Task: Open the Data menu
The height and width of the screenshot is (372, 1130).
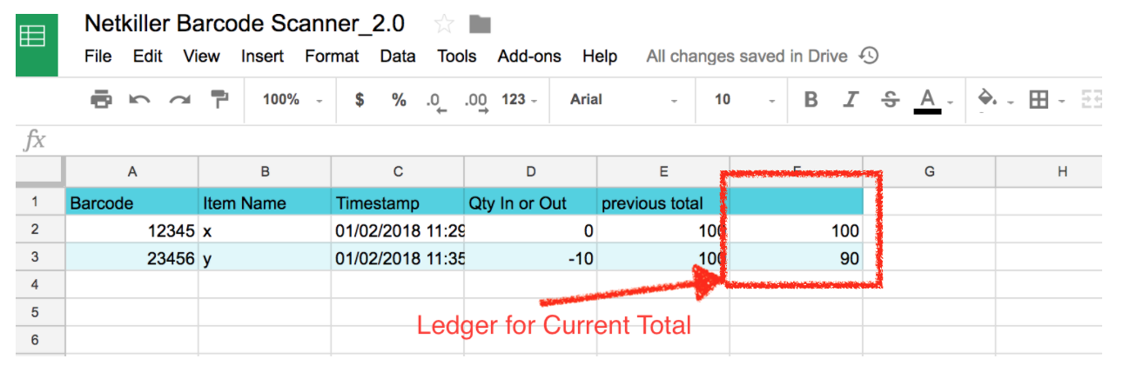Action: 397,56
